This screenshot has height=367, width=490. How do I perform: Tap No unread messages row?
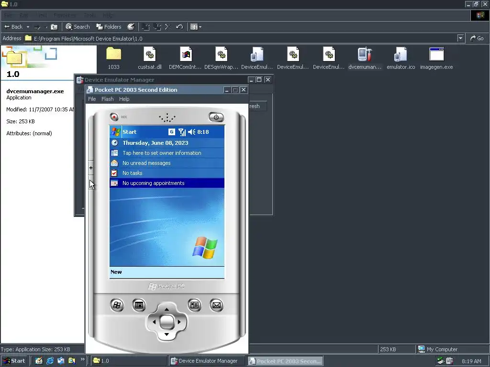click(167, 163)
